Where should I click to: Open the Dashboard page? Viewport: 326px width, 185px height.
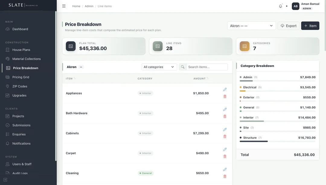click(x=20, y=29)
